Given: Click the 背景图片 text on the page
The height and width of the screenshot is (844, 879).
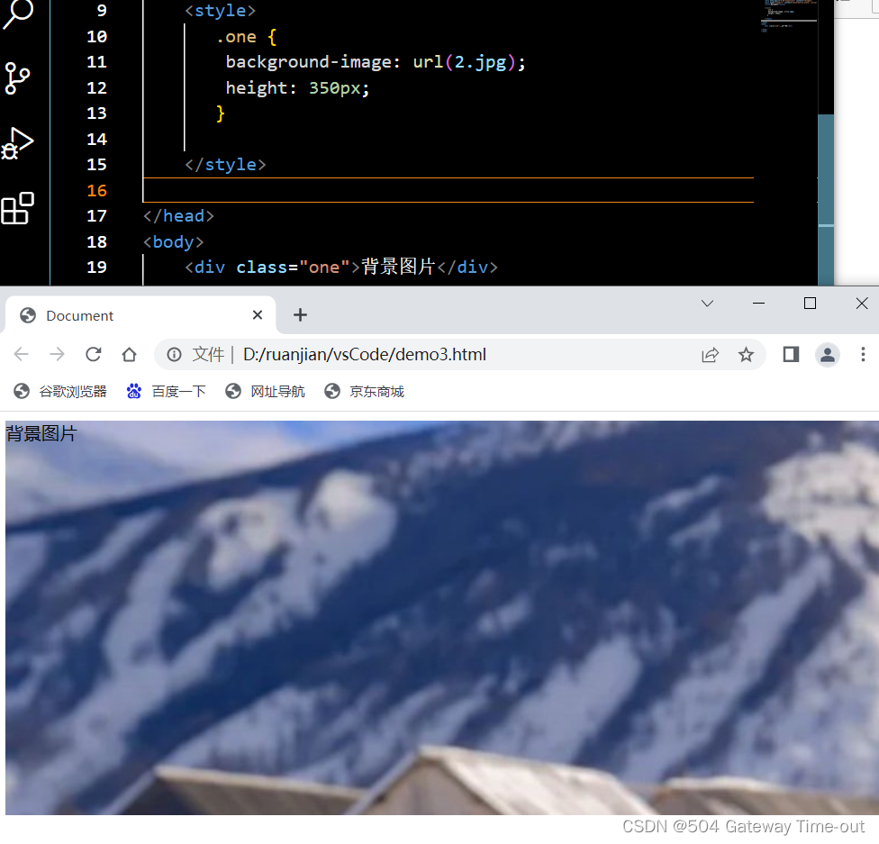Looking at the screenshot, I should [41, 433].
